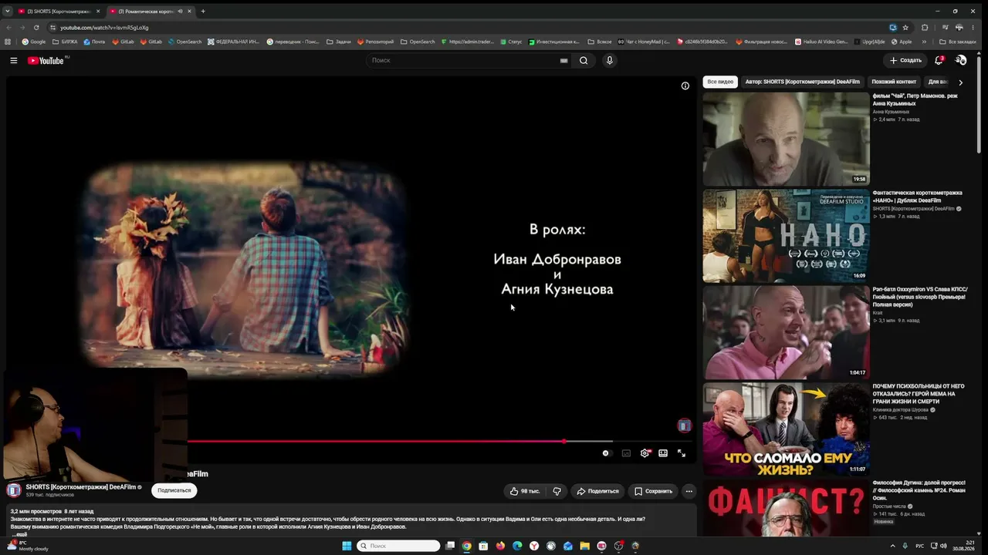Open Yandex Browser from the taskbar

tap(534, 546)
